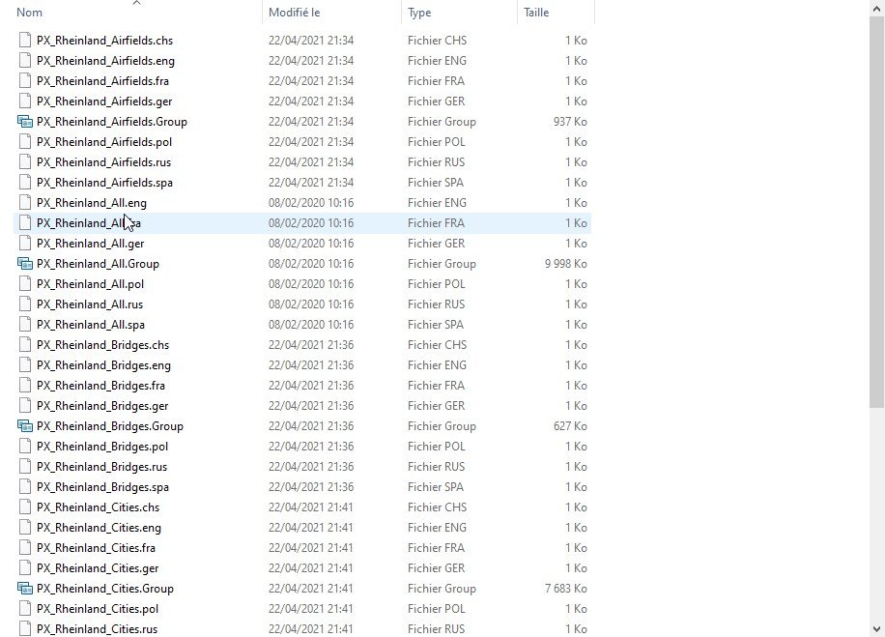
Task: Click the PX_Rheinland_Bridges.ger file icon
Action: 25,406
